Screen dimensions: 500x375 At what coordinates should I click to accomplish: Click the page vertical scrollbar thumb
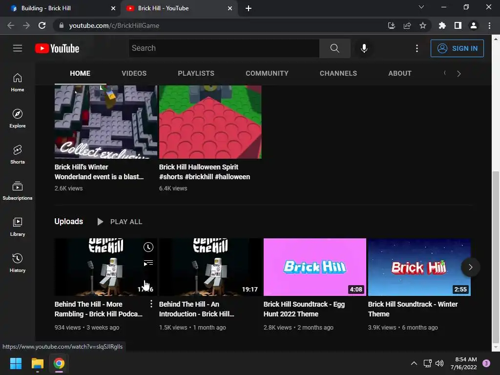coord(496,257)
